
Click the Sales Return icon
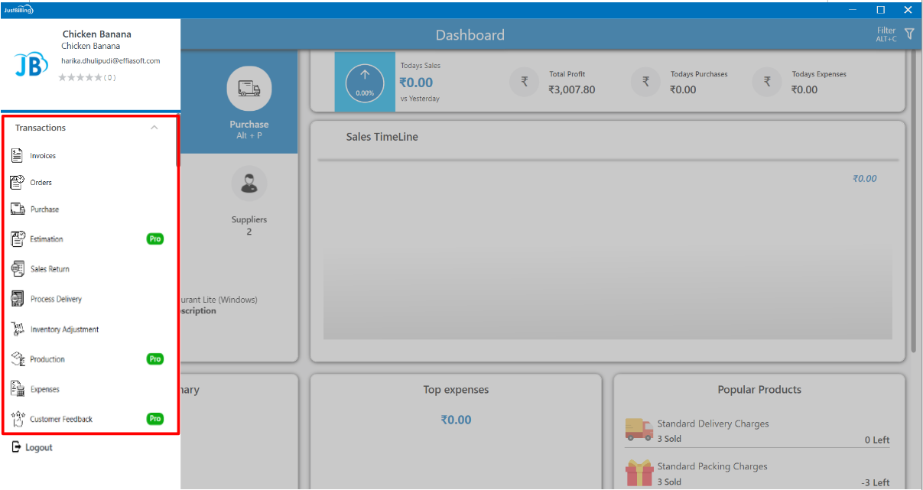point(18,269)
